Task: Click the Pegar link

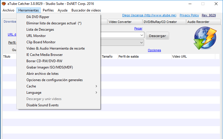Action: (138, 28)
